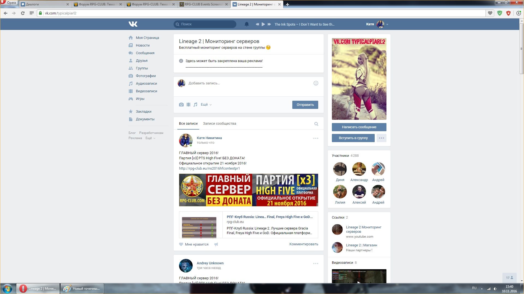Open the rpg-club.eu/ns2016hfcontestpr1 link
Viewport: 524px width, 294px height.
(209, 169)
